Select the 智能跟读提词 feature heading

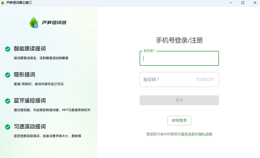30,49
